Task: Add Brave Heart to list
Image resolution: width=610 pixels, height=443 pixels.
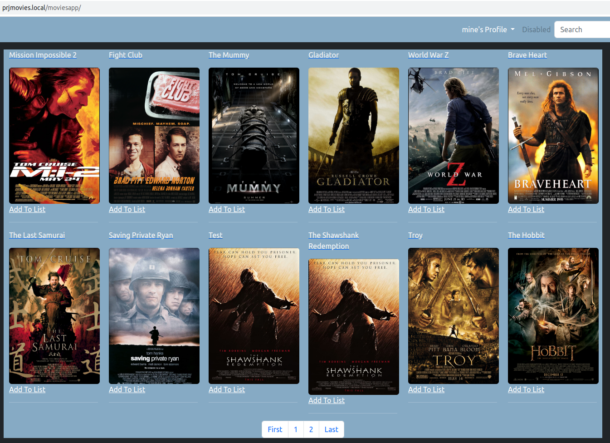Action: [x=526, y=209]
